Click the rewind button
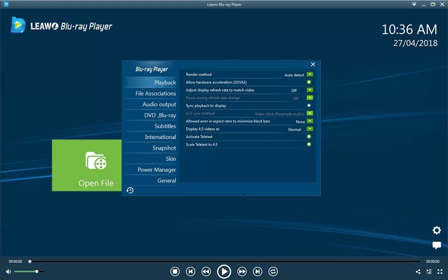Viewport: 448px width, 280px height. click(x=206, y=271)
